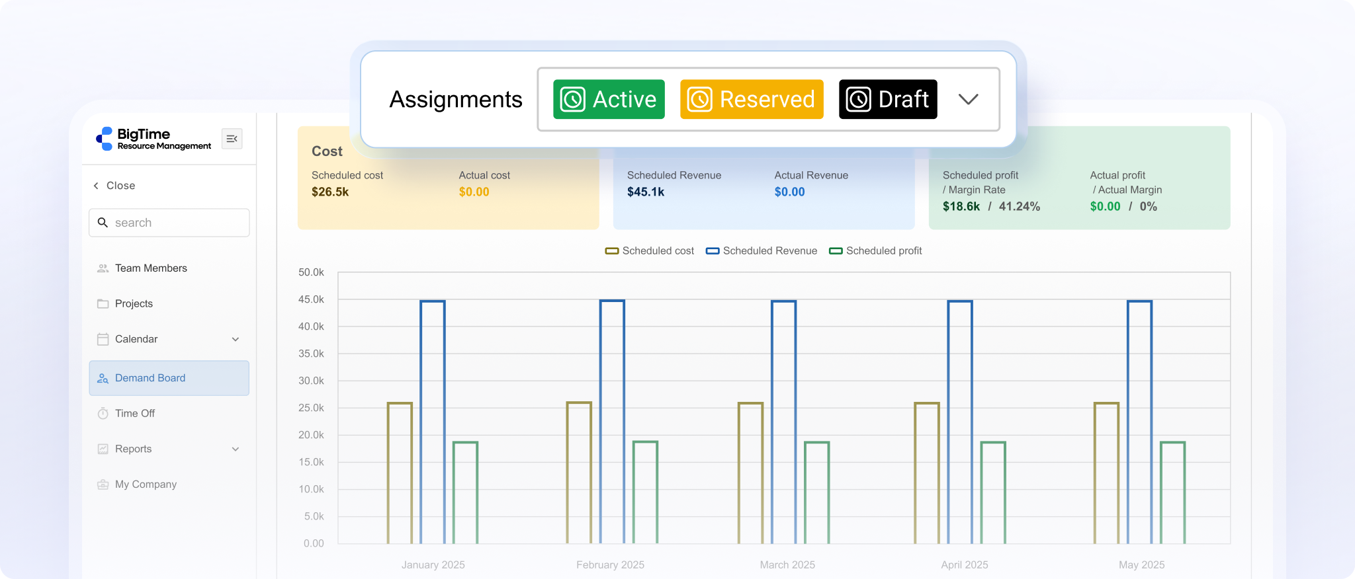Open the Demand Board menu item
Image resolution: width=1355 pixels, height=579 pixels.
tap(150, 378)
